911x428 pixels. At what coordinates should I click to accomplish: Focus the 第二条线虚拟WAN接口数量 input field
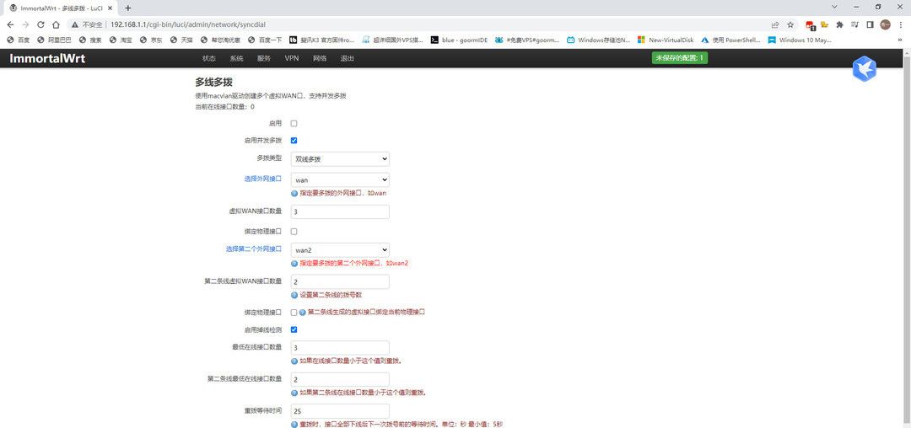340,282
